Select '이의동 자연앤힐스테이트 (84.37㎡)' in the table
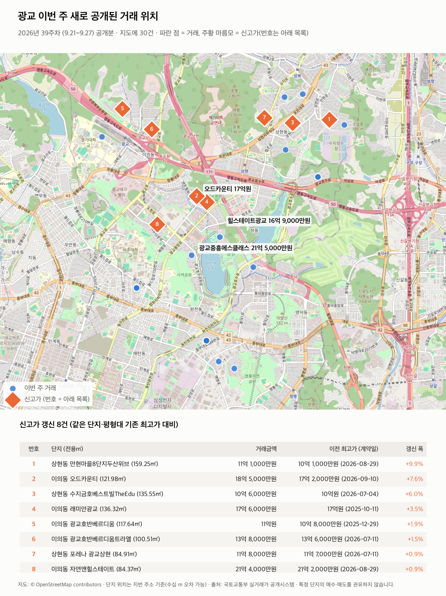Screen dimensions: 446x596 tap(96, 569)
